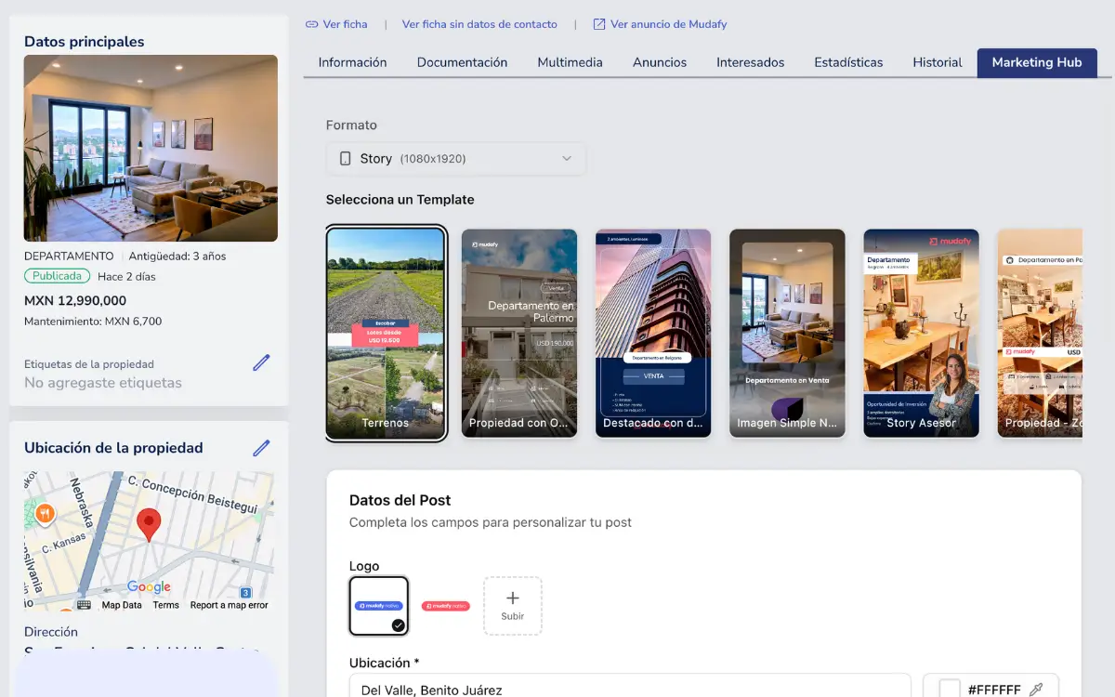Click the red location pin on the map
This screenshot has width=1115, height=697.
coord(149,525)
